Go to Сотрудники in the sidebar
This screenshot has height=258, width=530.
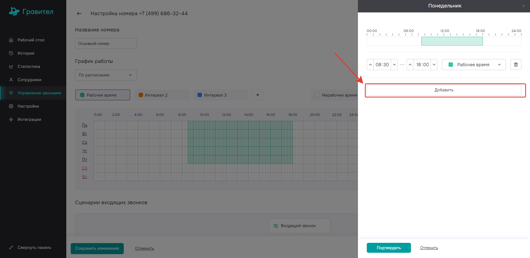pyautogui.click(x=29, y=80)
